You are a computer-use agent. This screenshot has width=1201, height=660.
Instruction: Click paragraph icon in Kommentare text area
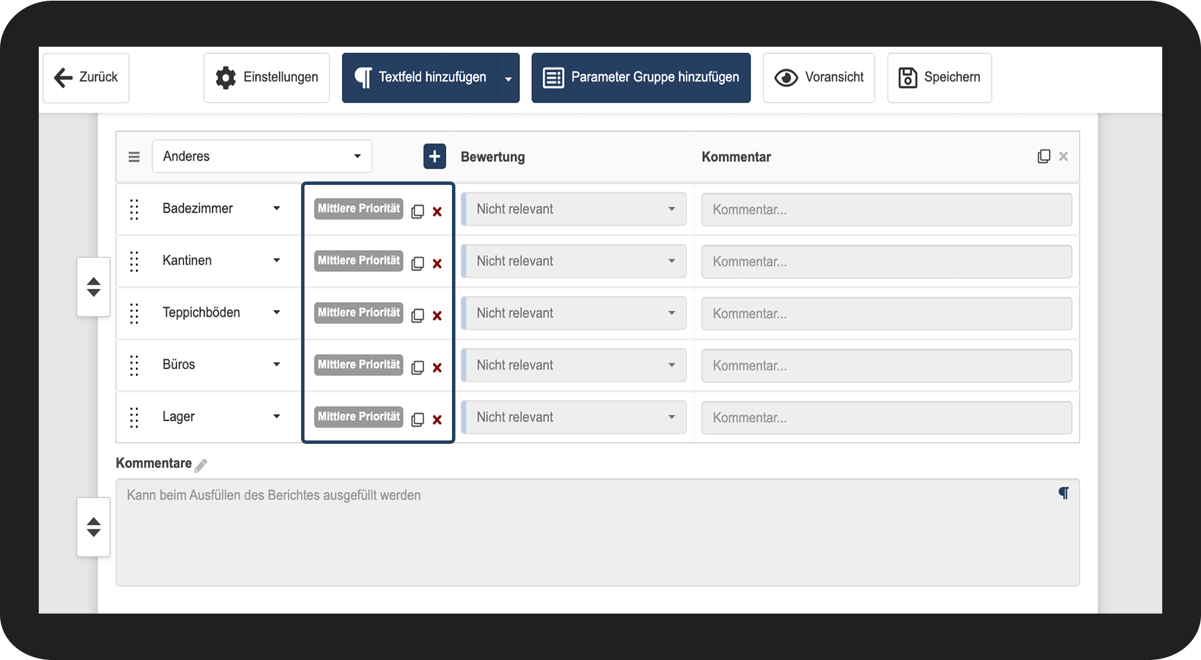[1064, 493]
